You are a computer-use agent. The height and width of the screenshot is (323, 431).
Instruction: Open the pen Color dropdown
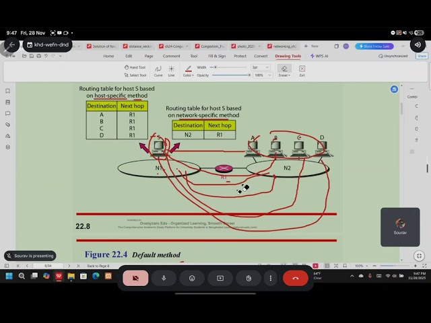[x=189, y=71]
